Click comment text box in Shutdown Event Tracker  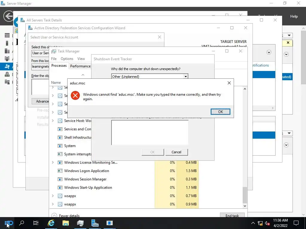150,133
